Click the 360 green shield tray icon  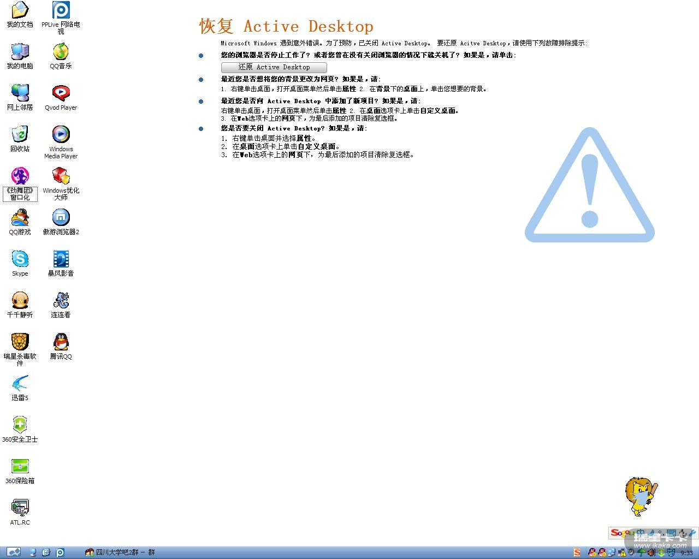pos(661,552)
